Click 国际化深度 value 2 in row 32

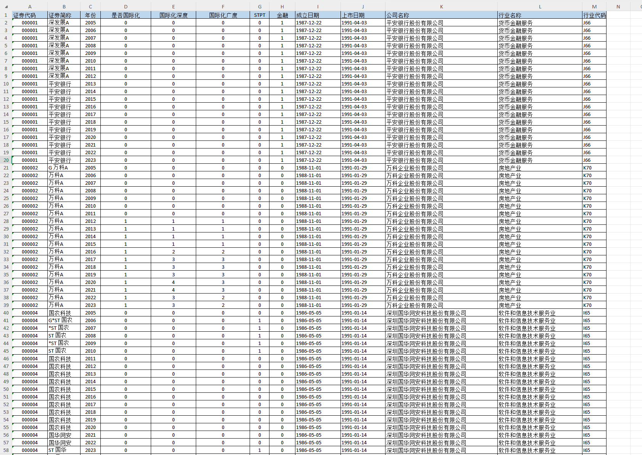pyautogui.click(x=173, y=252)
